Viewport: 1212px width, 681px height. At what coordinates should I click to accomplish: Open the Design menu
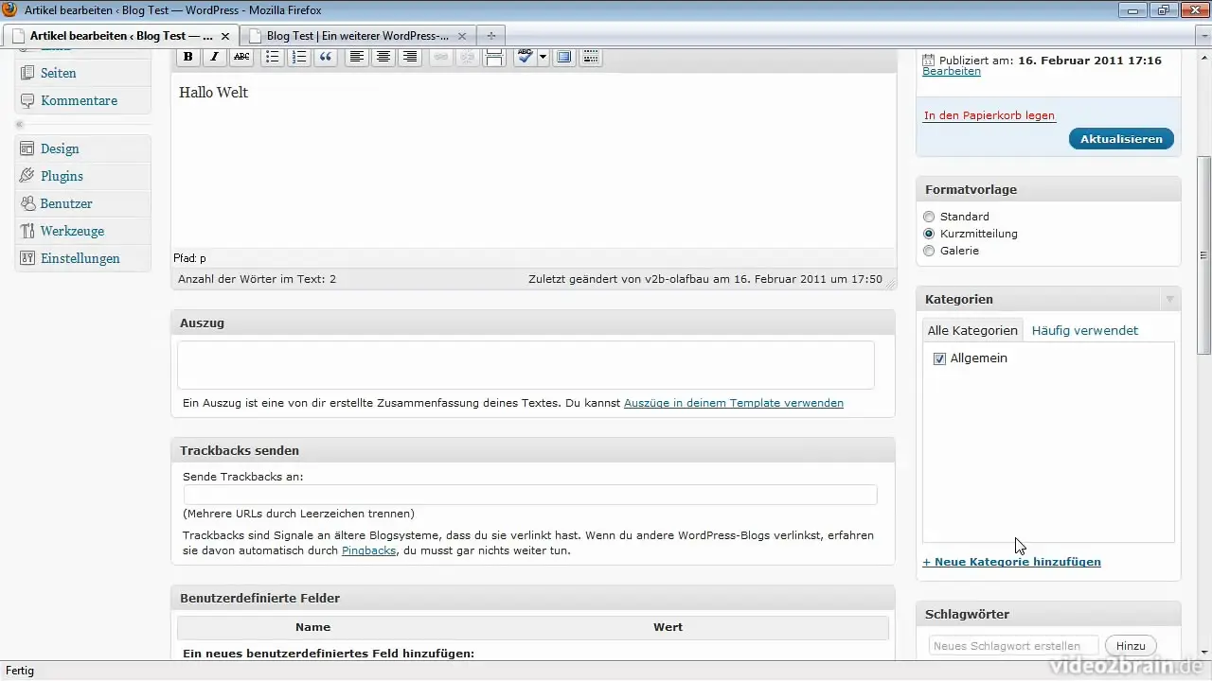pos(60,148)
